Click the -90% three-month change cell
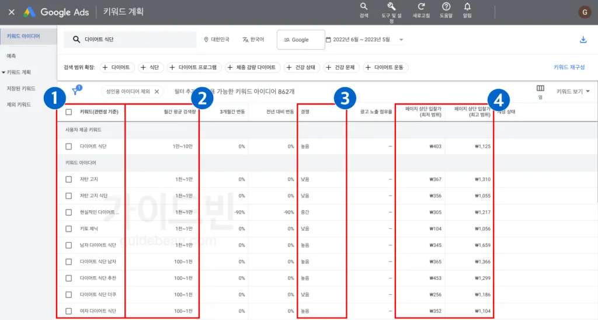This screenshot has width=598, height=320. pos(240,213)
